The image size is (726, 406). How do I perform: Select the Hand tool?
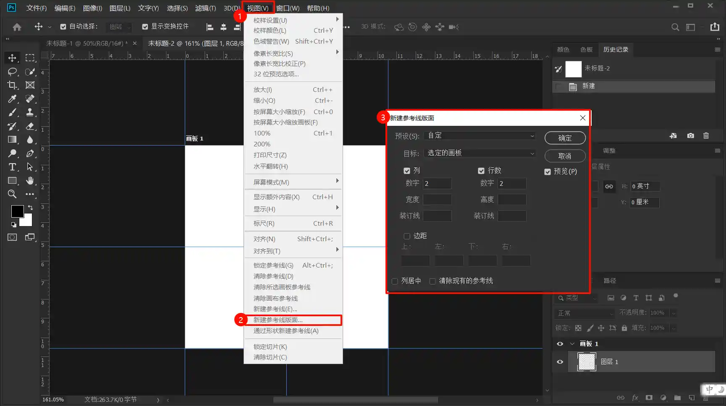[x=30, y=181]
